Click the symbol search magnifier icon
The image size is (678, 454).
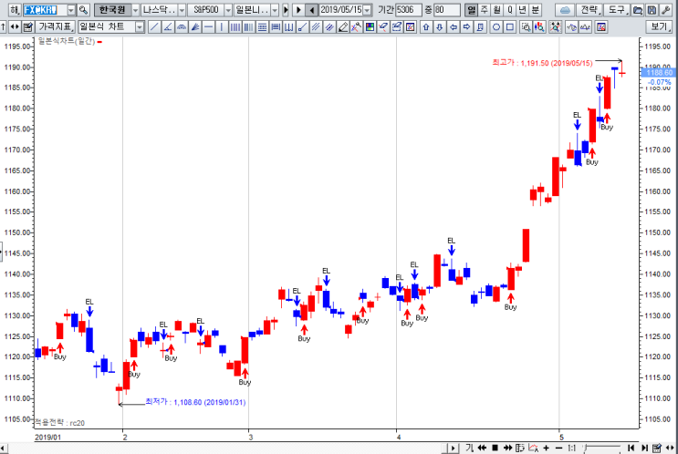(x=83, y=10)
